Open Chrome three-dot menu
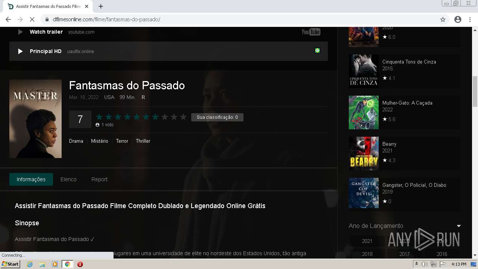This screenshot has width=478, height=269. tap(470, 19)
